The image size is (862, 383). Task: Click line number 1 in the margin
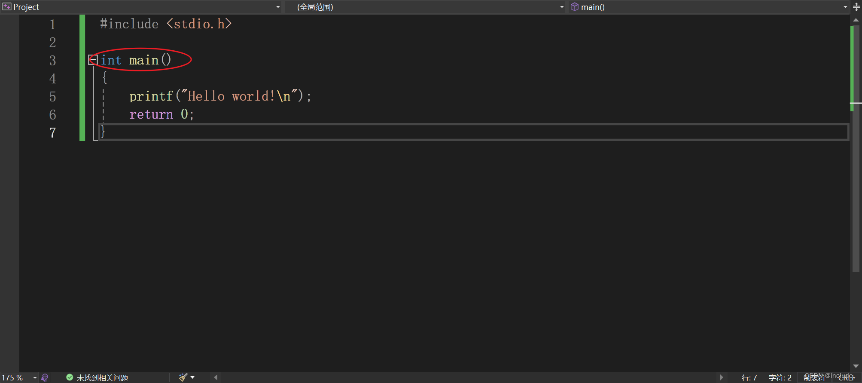tap(52, 24)
